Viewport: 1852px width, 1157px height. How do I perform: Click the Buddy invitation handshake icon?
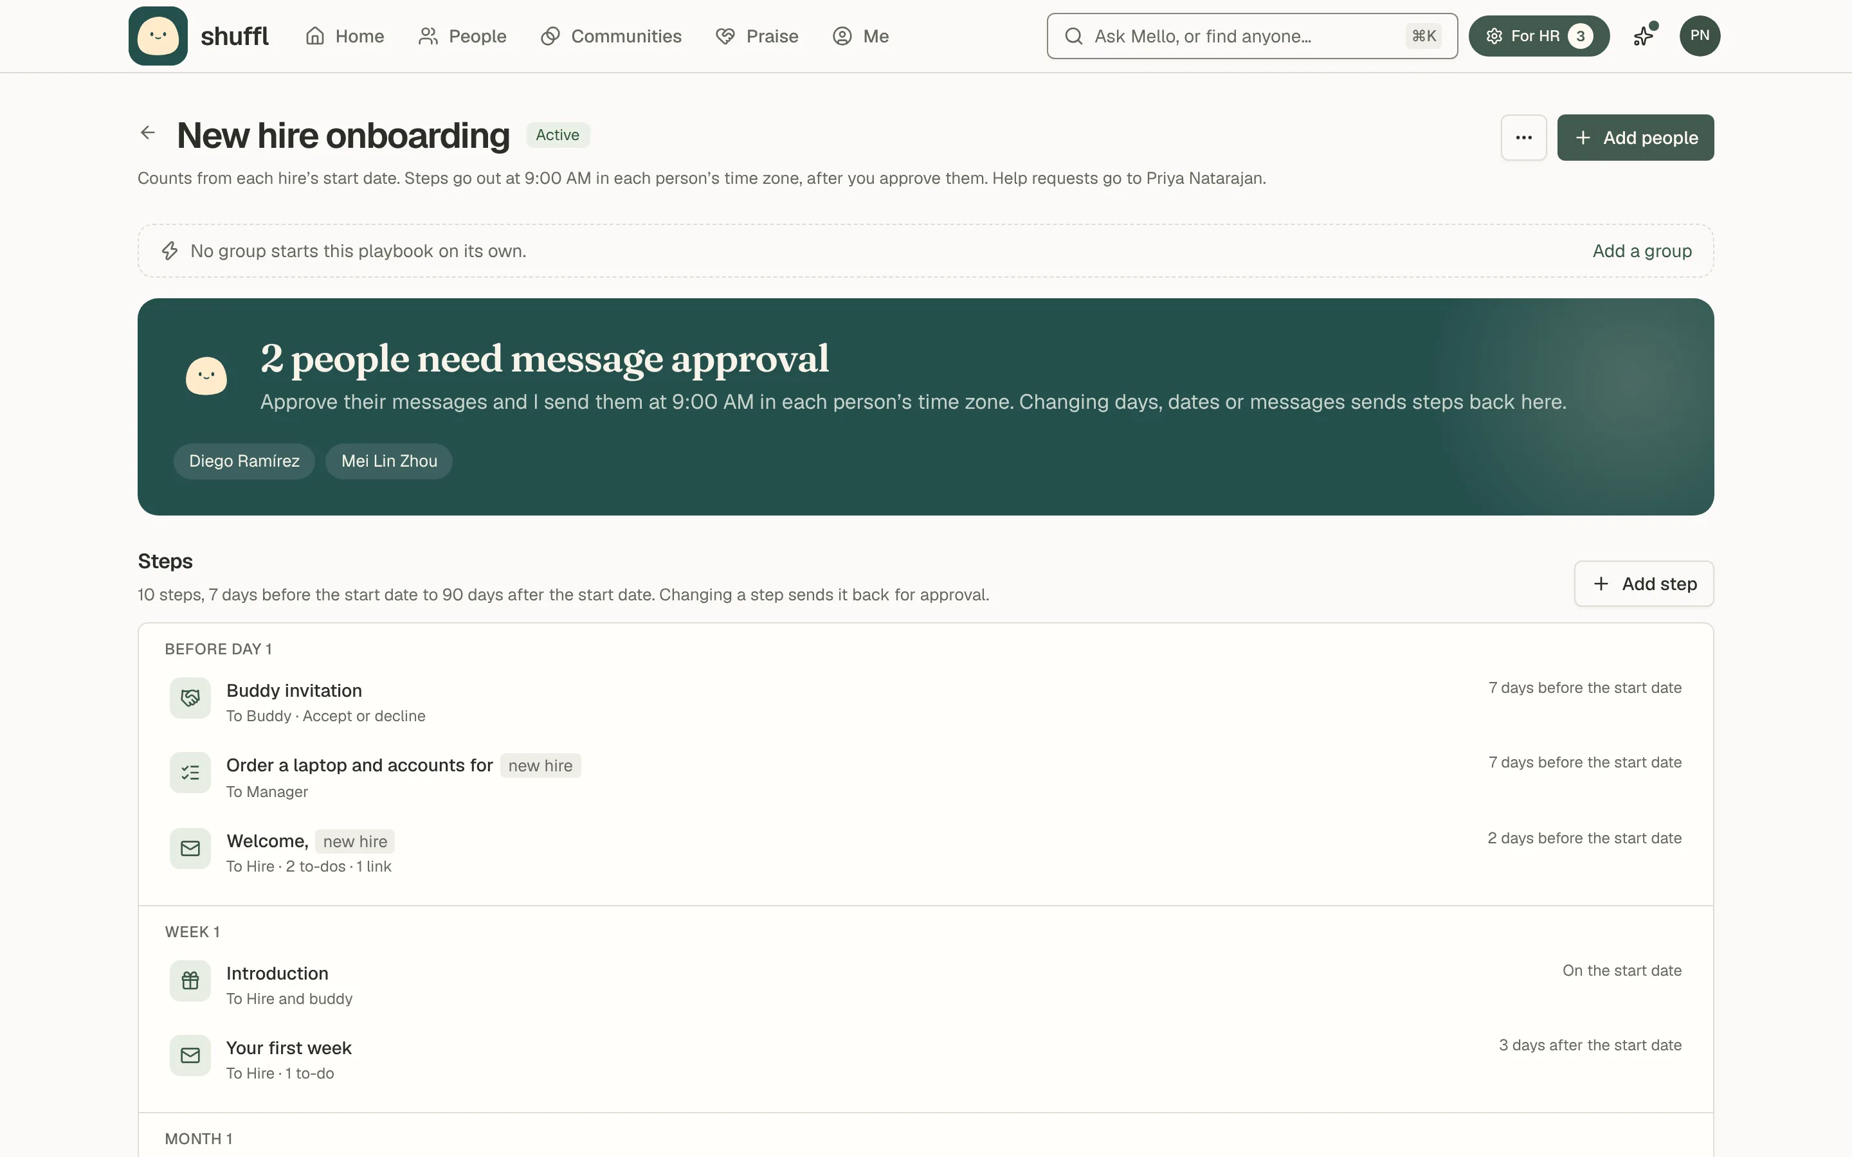190,698
